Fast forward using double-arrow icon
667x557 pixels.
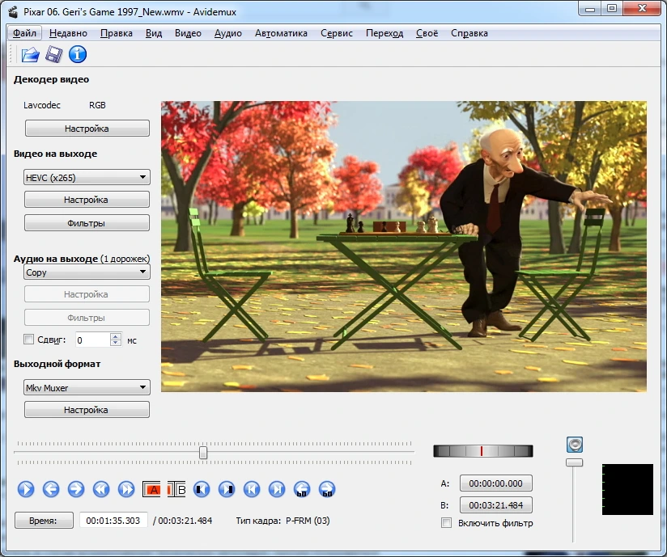point(126,489)
